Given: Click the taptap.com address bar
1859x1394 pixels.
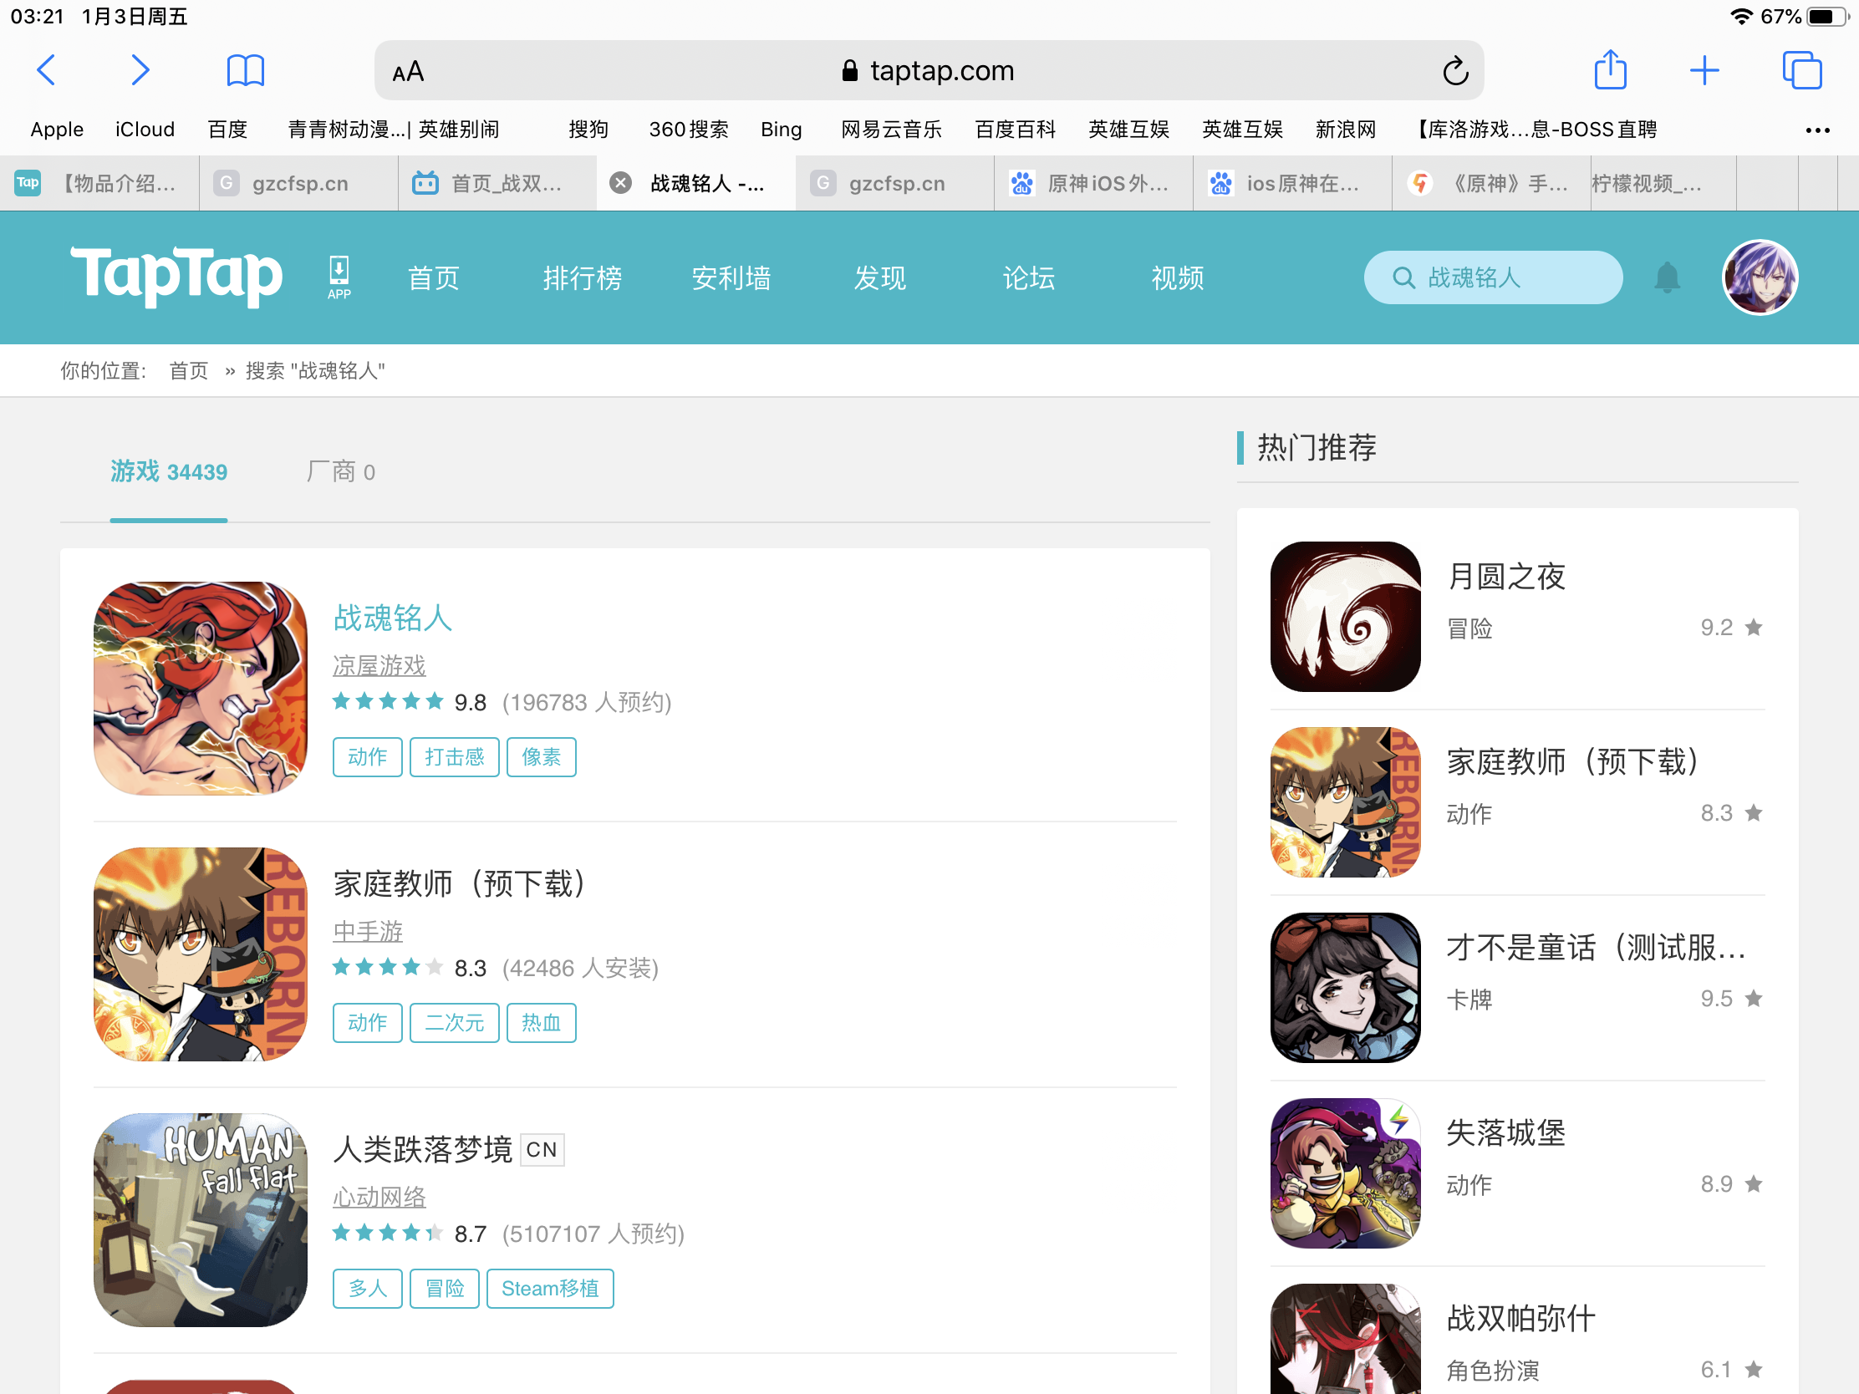Looking at the screenshot, I should [929, 71].
